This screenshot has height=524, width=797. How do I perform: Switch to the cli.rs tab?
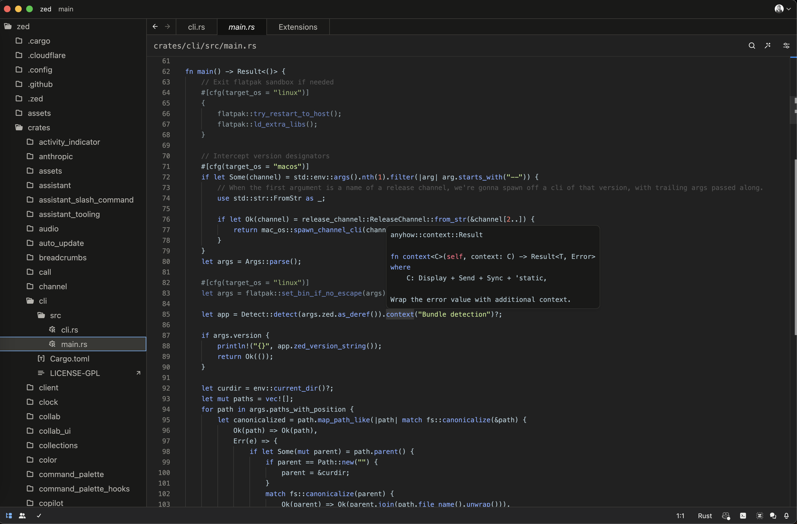(197, 27)
